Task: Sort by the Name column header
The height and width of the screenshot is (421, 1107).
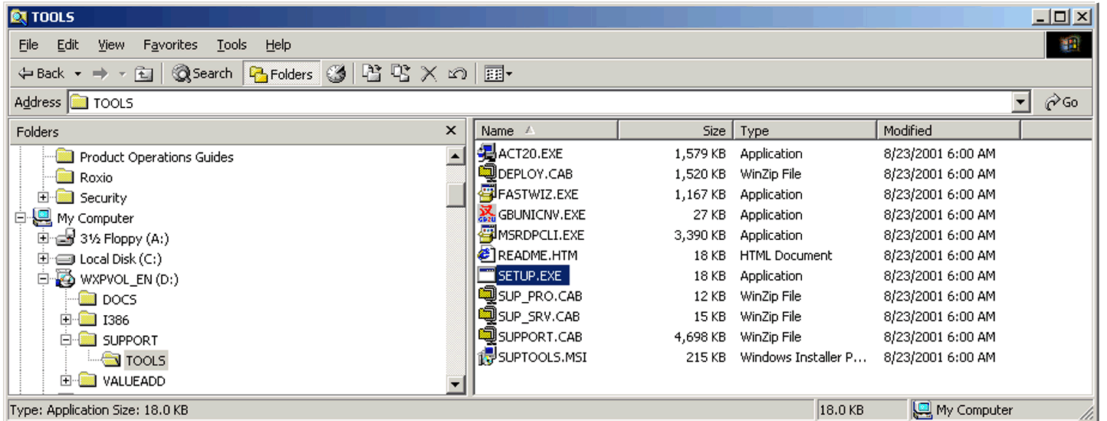Action: tap(547, 131)
